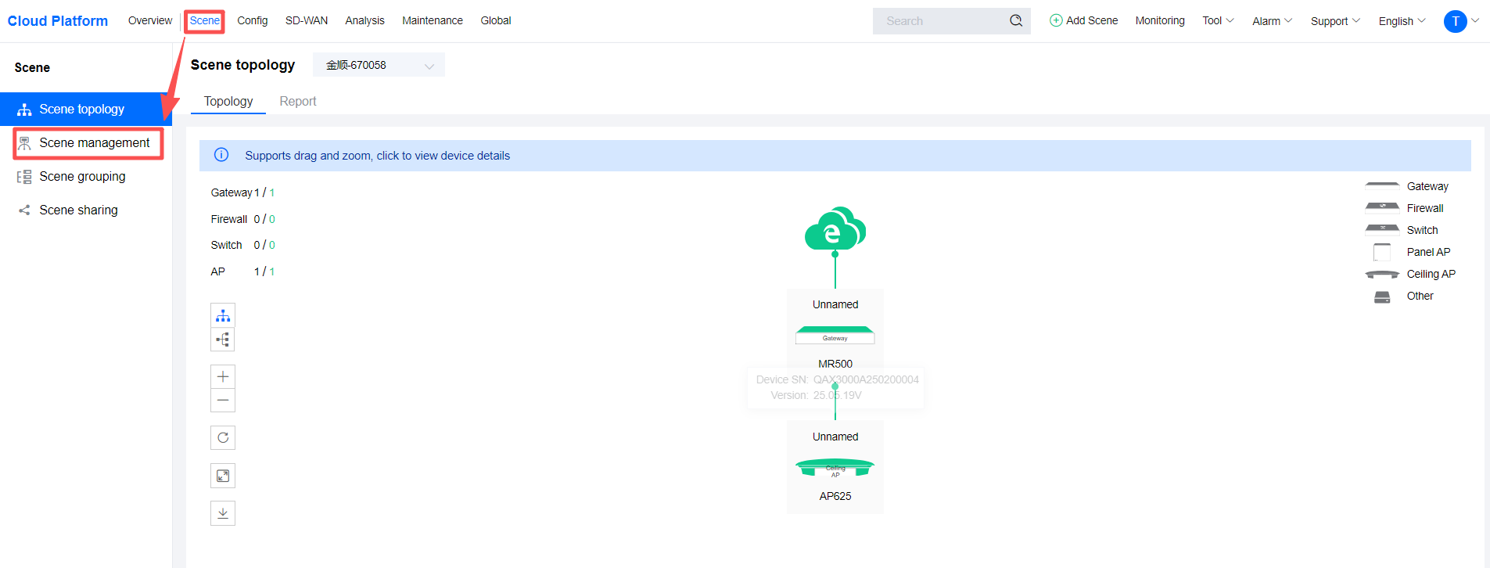Select the AP625 ceiling AP device
The image size is (1490, 568).
pyautogui.click(x=835, y=468)
